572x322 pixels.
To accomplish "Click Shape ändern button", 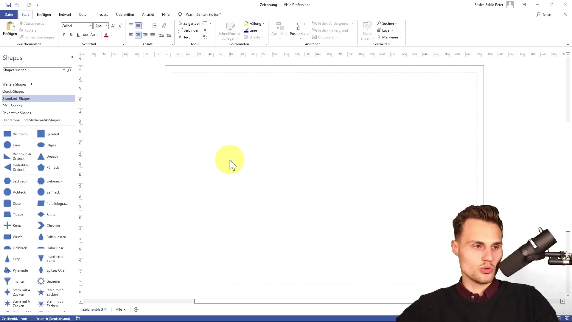I will pyautogui.click(x=367, y=30).
